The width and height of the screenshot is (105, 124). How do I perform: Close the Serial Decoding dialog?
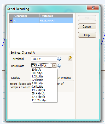(93, 8)
